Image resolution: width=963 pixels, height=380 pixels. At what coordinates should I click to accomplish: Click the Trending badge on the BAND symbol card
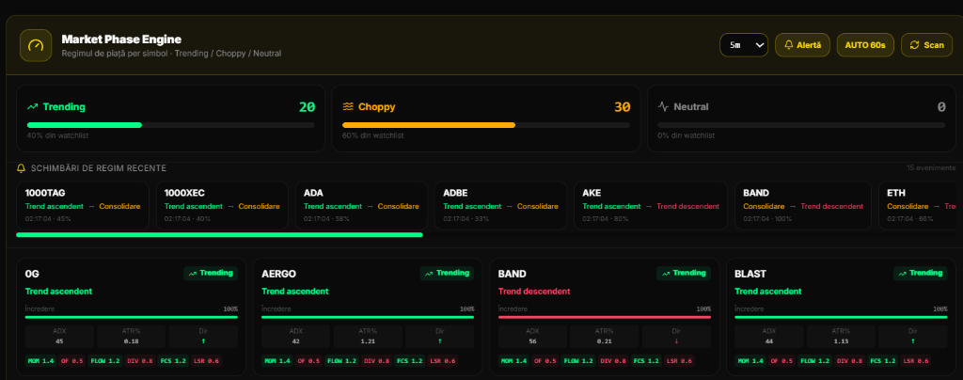[x=684, y=273]
